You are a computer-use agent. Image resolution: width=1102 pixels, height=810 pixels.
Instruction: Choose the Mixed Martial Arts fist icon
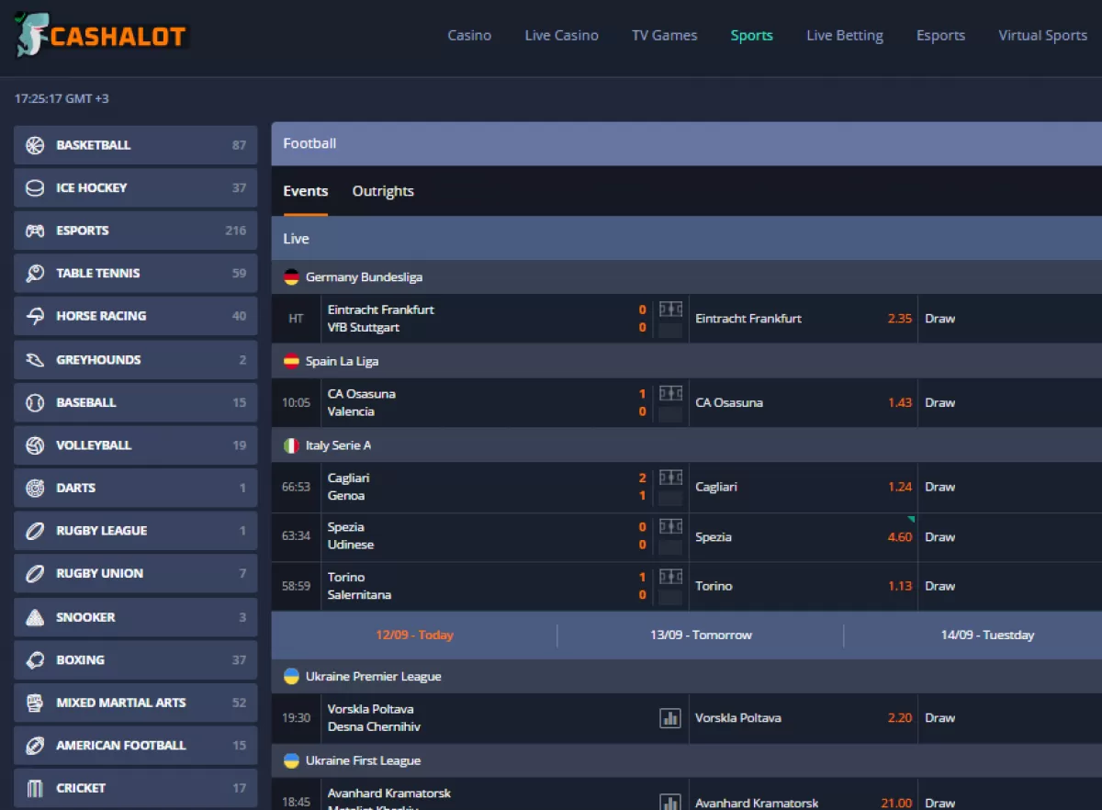pyautogui.click(x=35, y=703)
